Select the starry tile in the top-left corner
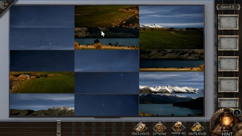This screenshot has width=242, height=136. click(42, 17)
